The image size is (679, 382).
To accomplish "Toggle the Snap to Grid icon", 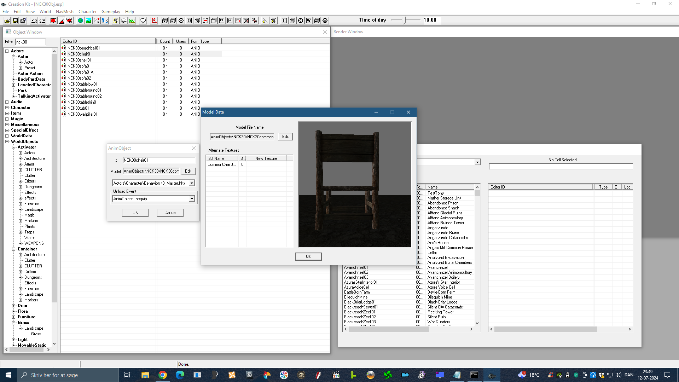I will tap(53, 21).
